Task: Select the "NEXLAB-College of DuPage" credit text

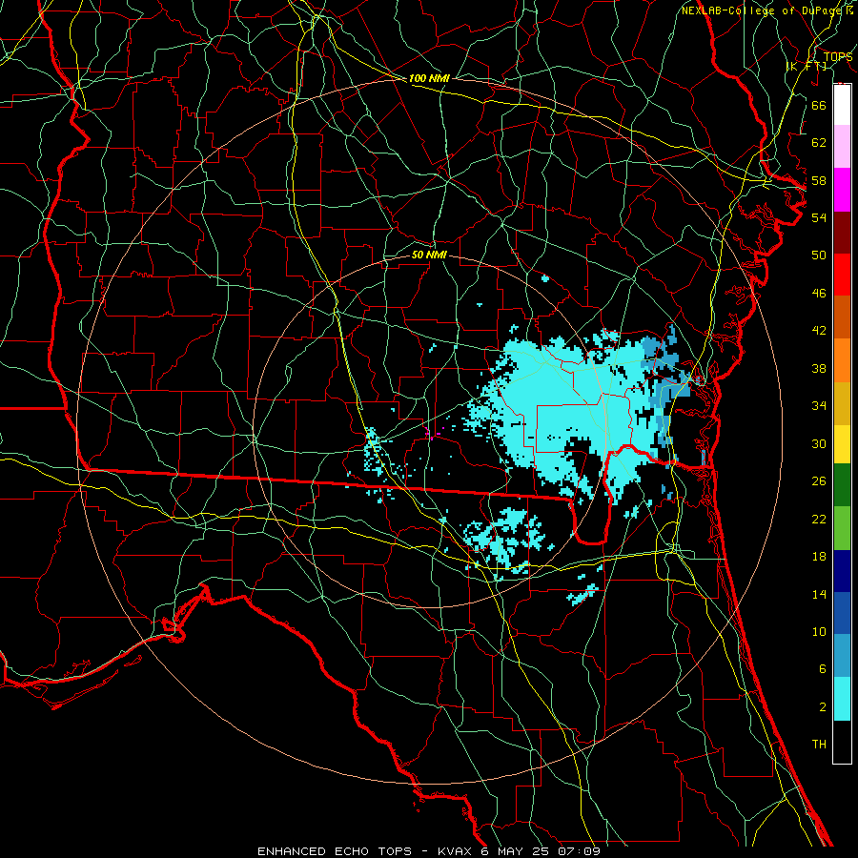Action: tap(763, 10)
